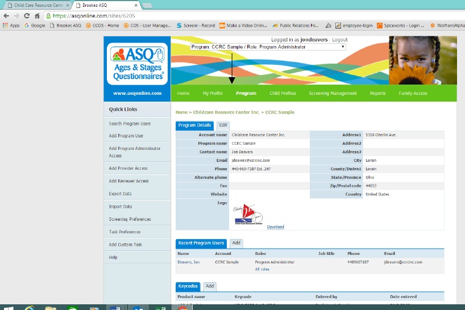Open the Screening Management menu
The width and height of the screenshot is (465, 310).
(x=333, y=93)
